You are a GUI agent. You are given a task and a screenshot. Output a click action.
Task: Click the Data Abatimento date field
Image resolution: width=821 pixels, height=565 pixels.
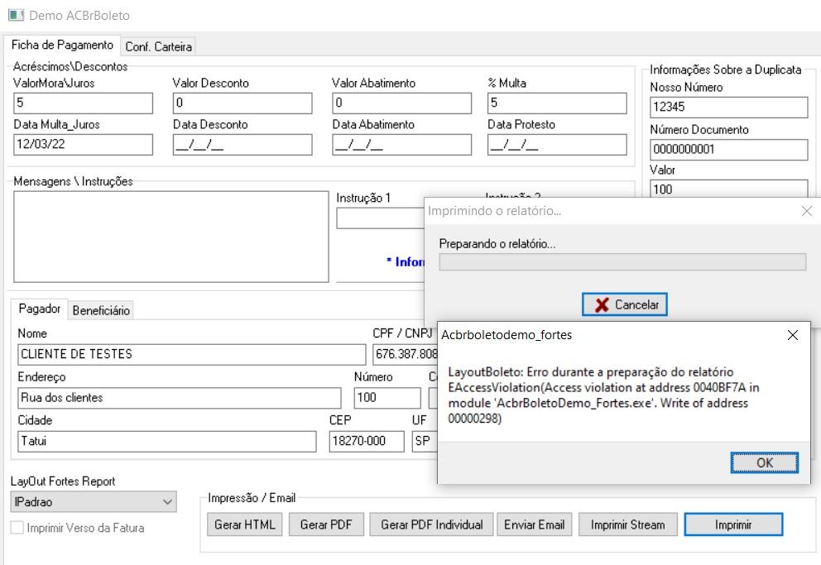[x=401, y=145]
